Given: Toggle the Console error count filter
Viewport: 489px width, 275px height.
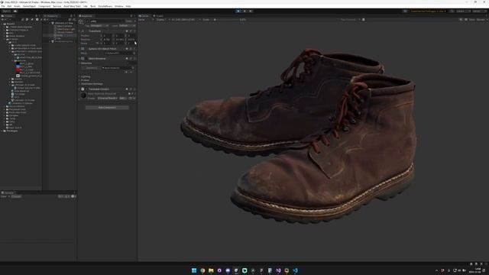Looking at the screenshot, I should click(74, 196).
